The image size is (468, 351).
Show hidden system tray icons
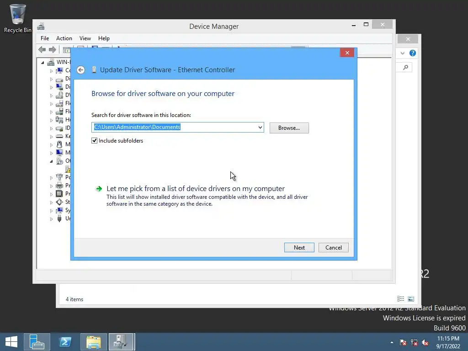[392, 342]
